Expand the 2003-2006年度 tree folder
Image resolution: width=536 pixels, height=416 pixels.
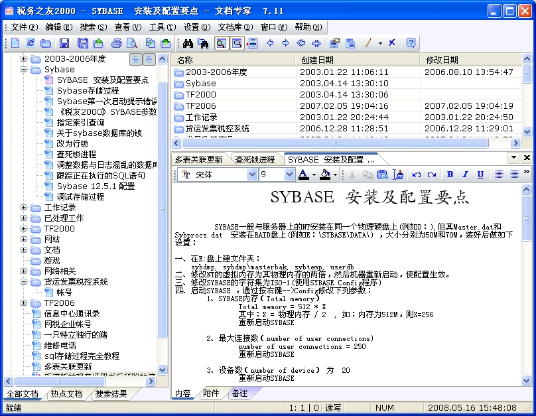23,59
